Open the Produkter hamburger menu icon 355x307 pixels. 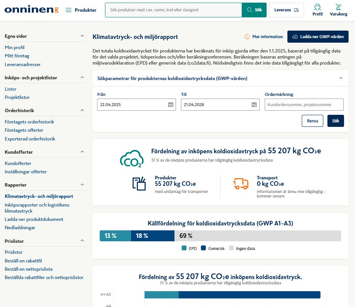pos(68,10)
